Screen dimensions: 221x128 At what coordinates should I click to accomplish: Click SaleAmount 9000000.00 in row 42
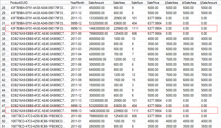pos(97,80)
